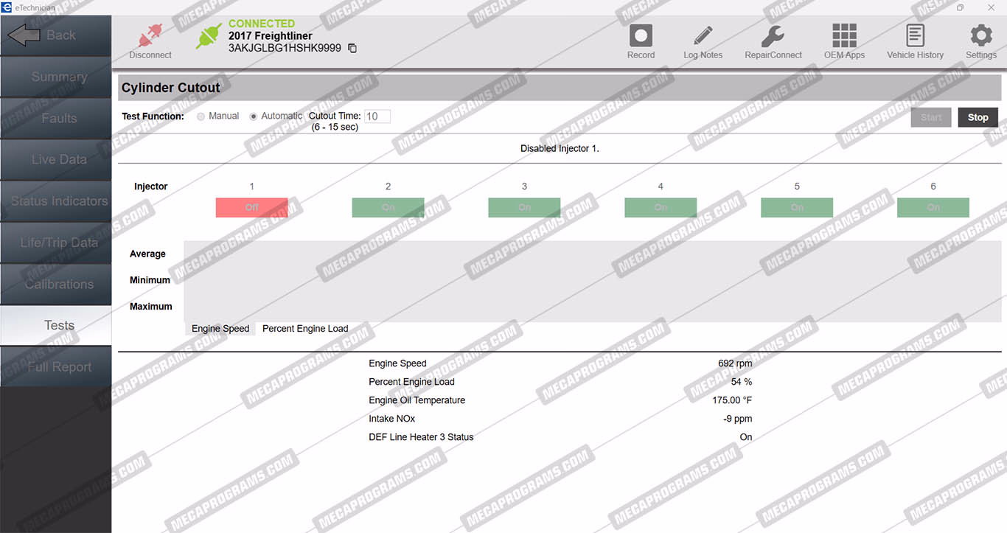Click the green connected plug icon

click(x=209, y=36)
